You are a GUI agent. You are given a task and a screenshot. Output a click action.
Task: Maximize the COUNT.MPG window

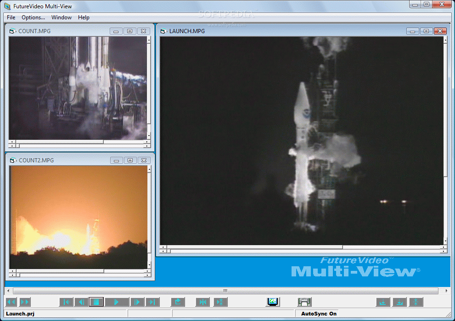point(130,31)
